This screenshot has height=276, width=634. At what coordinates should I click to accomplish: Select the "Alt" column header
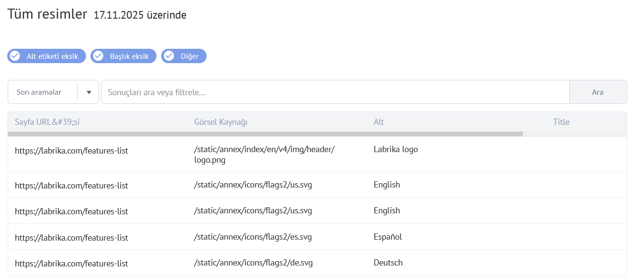(x=378, y=122)
